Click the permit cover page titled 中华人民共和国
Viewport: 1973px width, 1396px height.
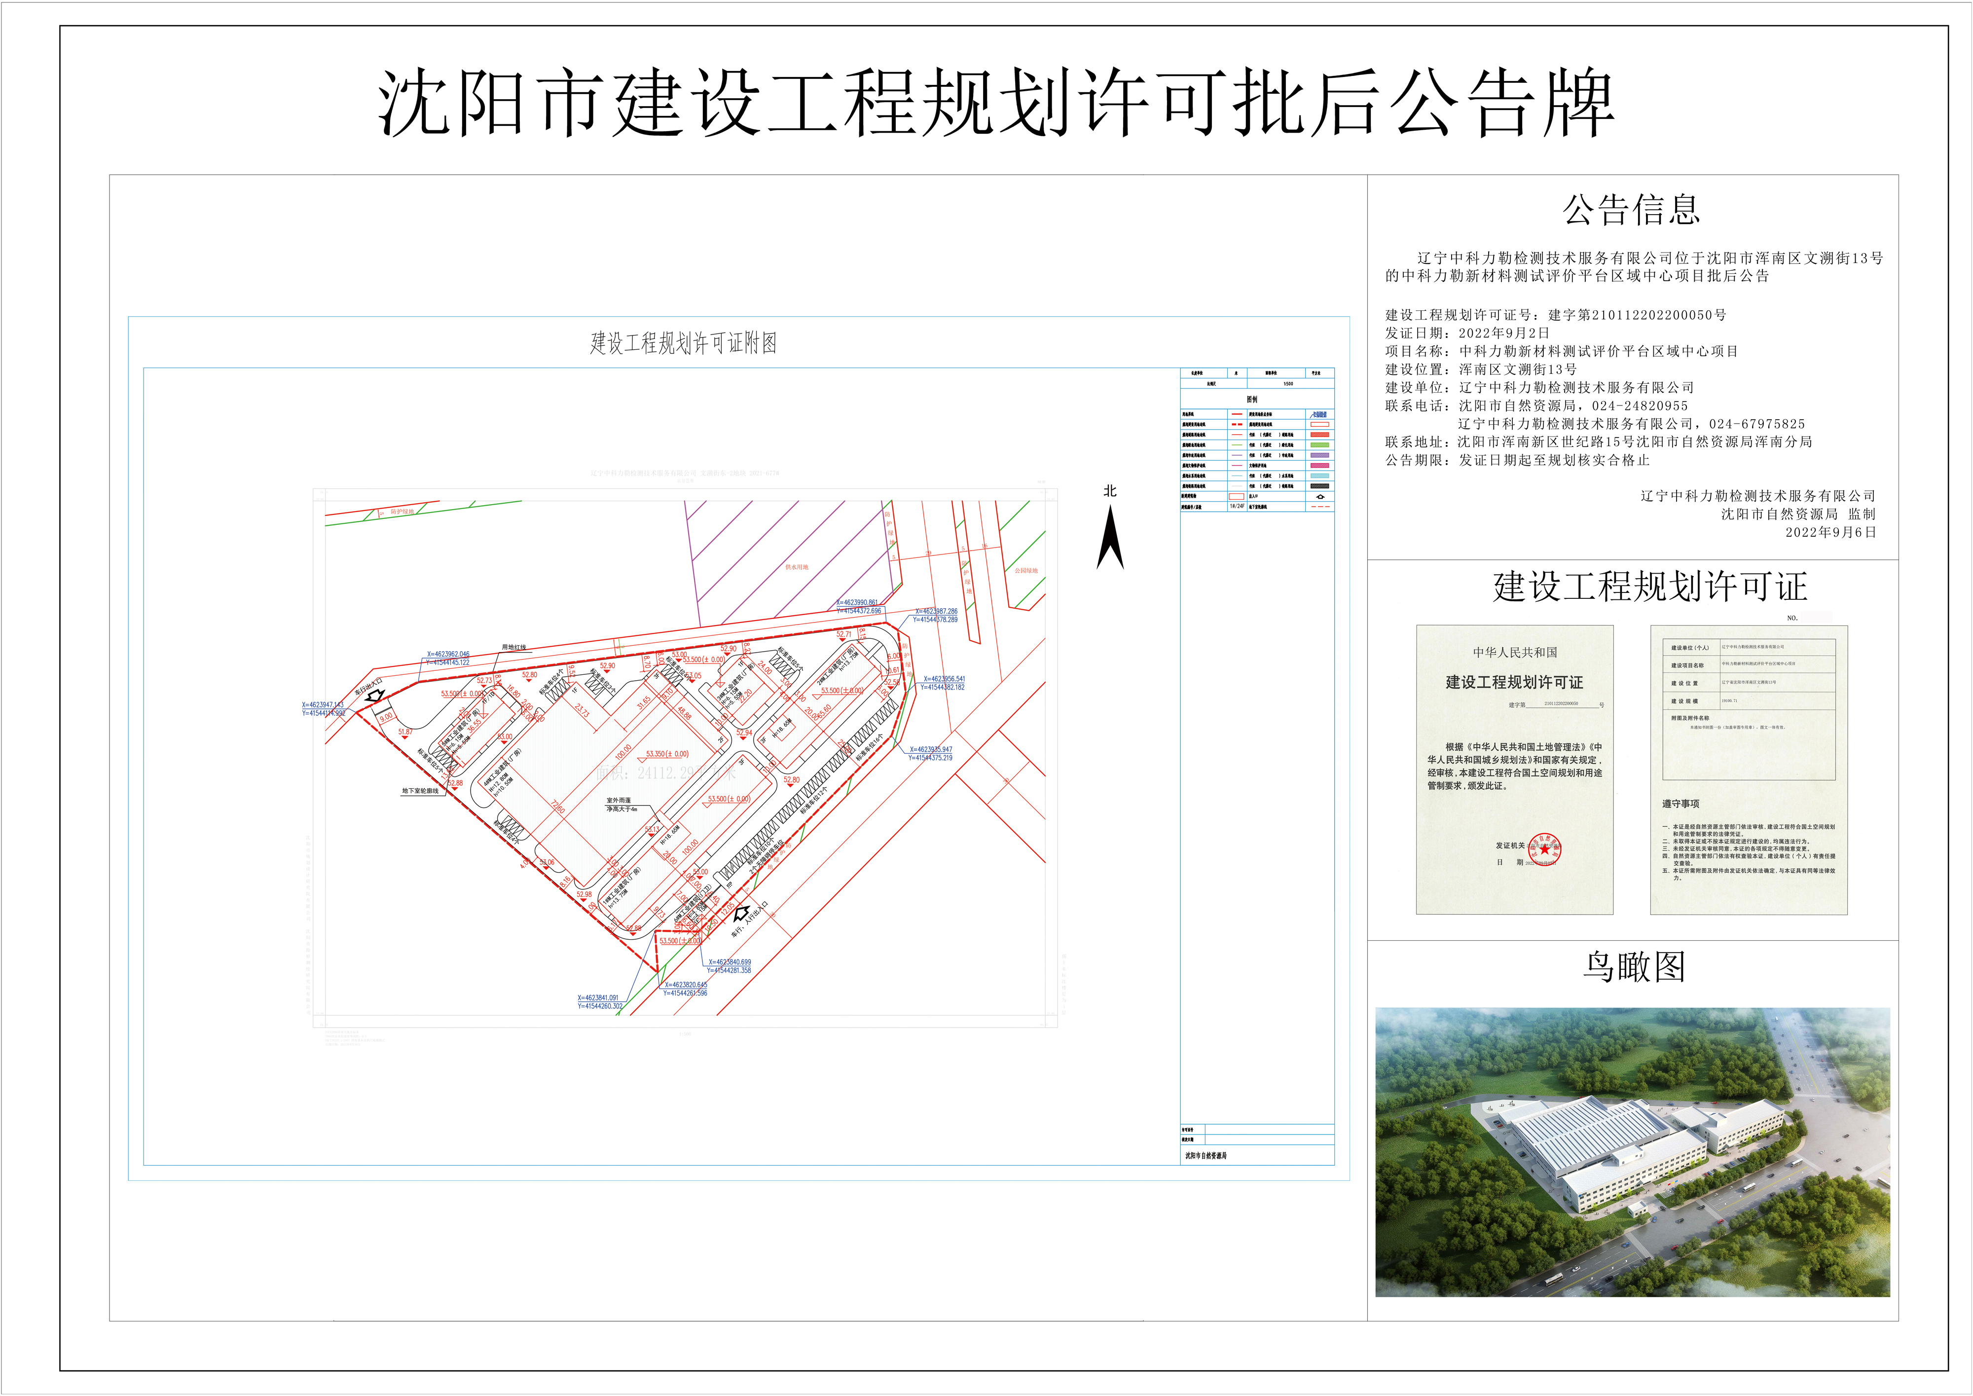pyautogui.click(x=1514, y=770)
